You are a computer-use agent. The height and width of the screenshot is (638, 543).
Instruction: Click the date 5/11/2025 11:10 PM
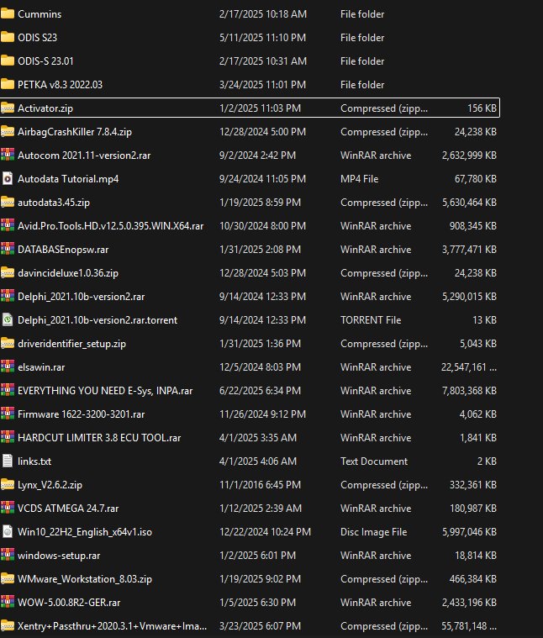click(x=262, y=38)
